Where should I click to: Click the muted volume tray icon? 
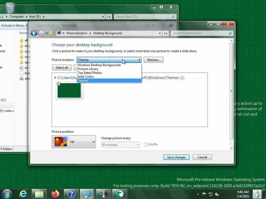point(217,194)
